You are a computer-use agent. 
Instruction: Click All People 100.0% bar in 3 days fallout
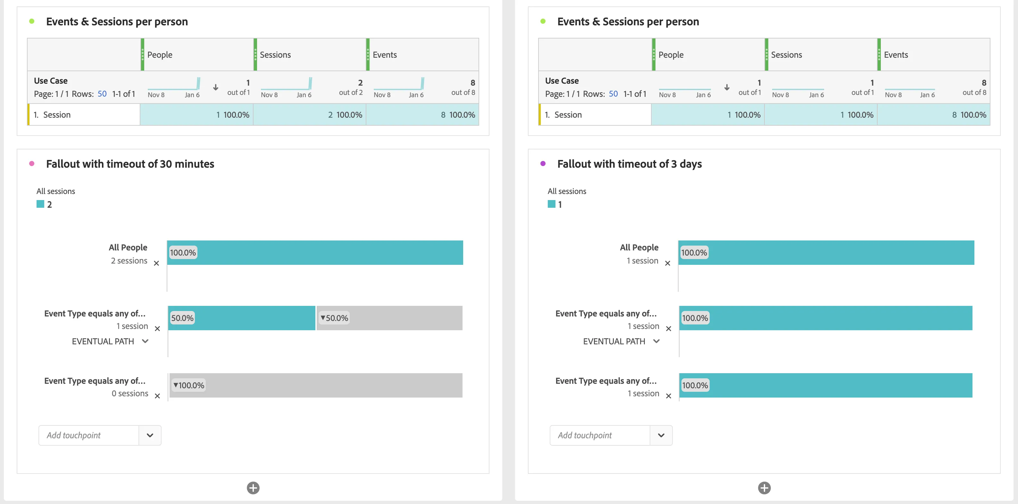point(826,253)
